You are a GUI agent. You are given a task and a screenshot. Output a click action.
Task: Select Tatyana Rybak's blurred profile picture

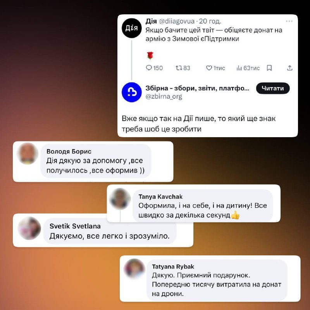click(x=134, y=269)
